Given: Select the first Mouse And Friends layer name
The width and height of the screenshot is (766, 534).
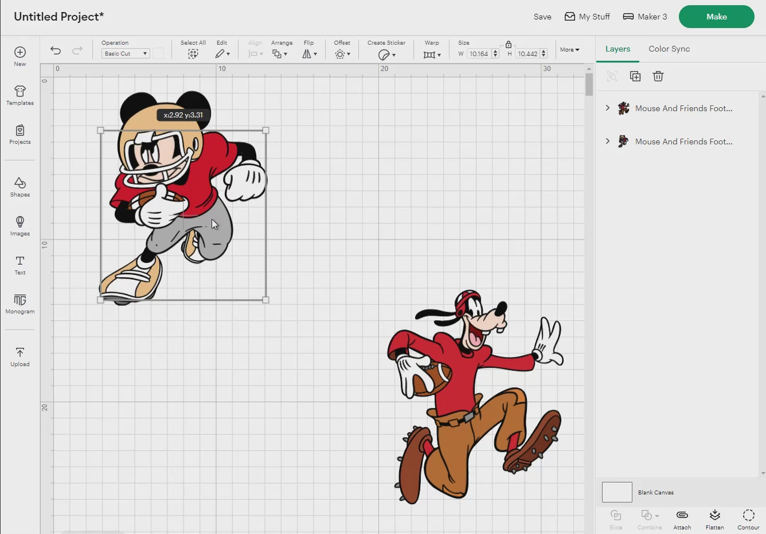Looking at the screenshot, I should pyautogui.click(x=683, y=108).
